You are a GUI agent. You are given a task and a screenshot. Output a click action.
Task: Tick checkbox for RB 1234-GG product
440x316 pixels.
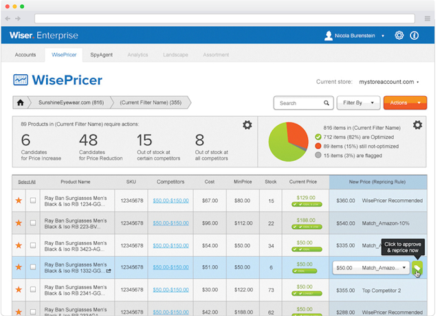[x=33, y=201]
